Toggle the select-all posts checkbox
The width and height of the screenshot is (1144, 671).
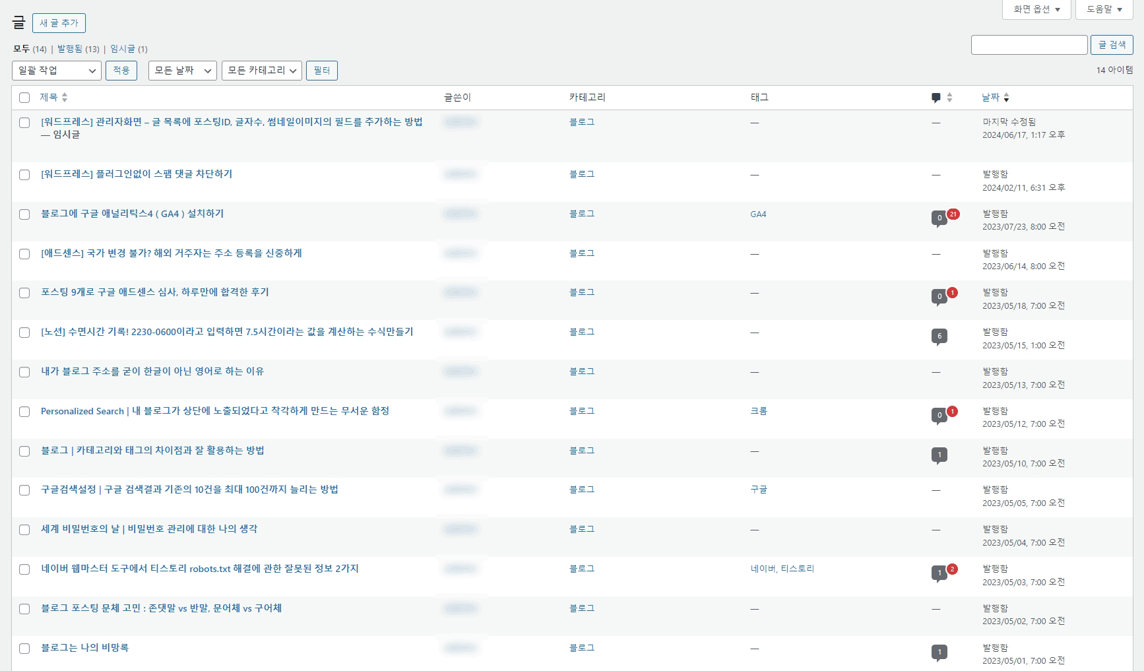click(24, 98)
